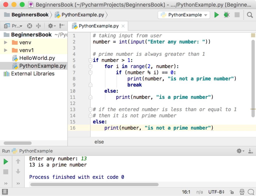Click the warning stripe mark on editor scrollbar
Image resolution: width=256 pixels, height=196 pixels.
click(x=253, y=109)
